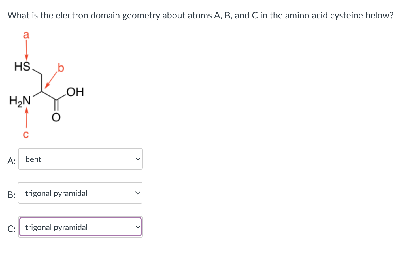This screenshot has height=256, width=400.
Task: Click the chevron arrow on dropdown C
Action: point(138,227)
